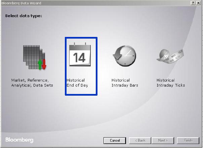Click the "Historical Intraday Ticks" label
203x148 pixels.
click(x=171, y=83)
